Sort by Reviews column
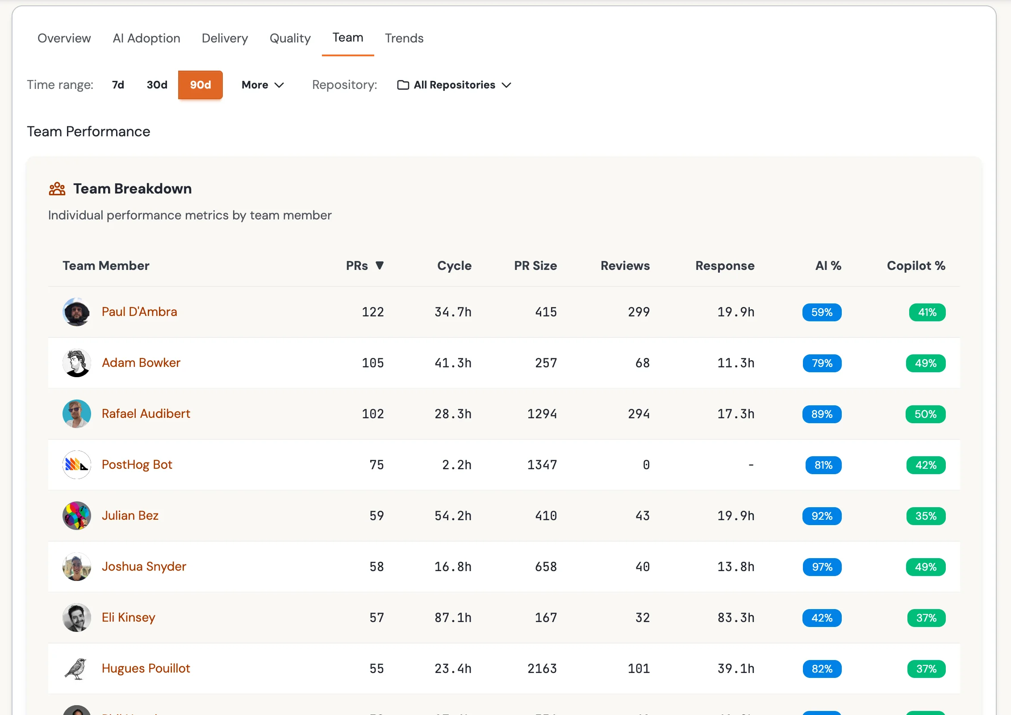This screenshot has width=1011, height=715. 625,266
